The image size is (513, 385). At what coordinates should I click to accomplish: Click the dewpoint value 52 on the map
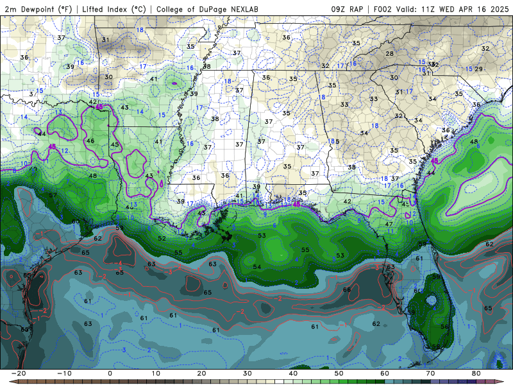pyautogui.click(x=162, y=238)
